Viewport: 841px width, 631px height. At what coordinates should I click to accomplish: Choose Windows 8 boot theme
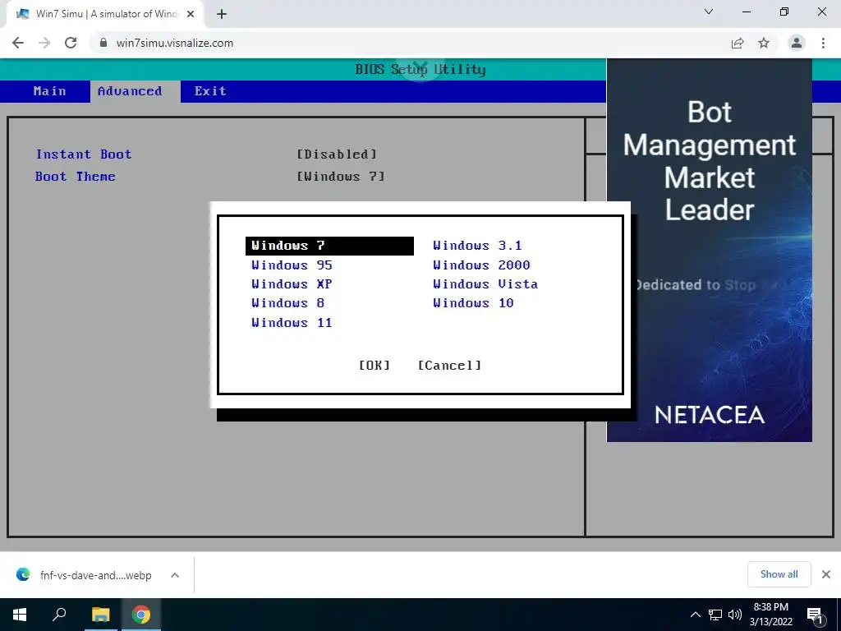click(288, 303)
